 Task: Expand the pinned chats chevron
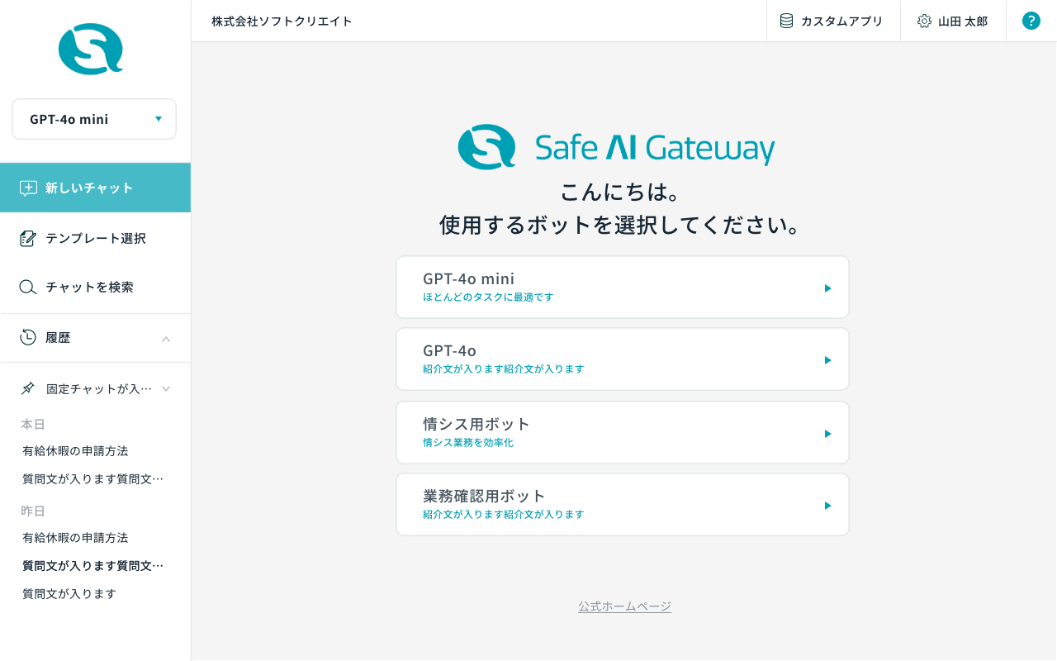coord(166,388)
